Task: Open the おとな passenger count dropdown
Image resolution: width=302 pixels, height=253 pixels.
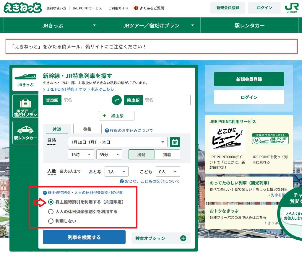Action: click(x=116, y=172)
